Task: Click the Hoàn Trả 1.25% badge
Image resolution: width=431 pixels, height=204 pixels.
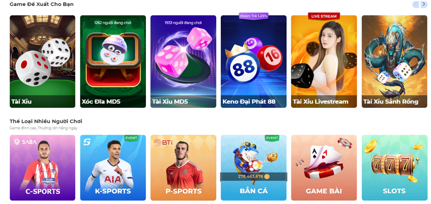Action: tap(253, 16)
